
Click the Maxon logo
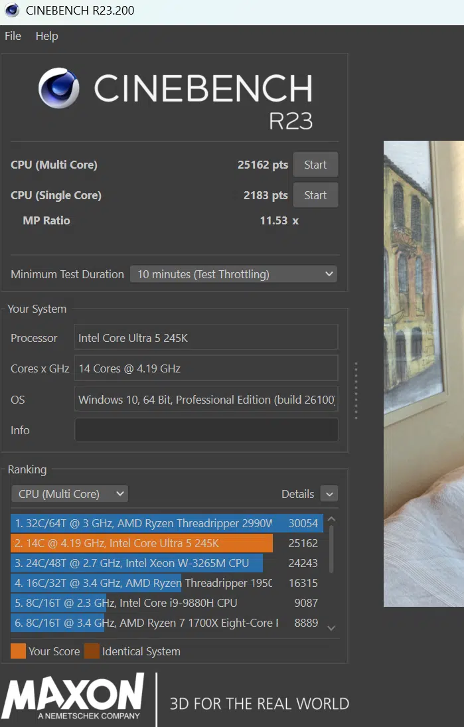(73, 697)
